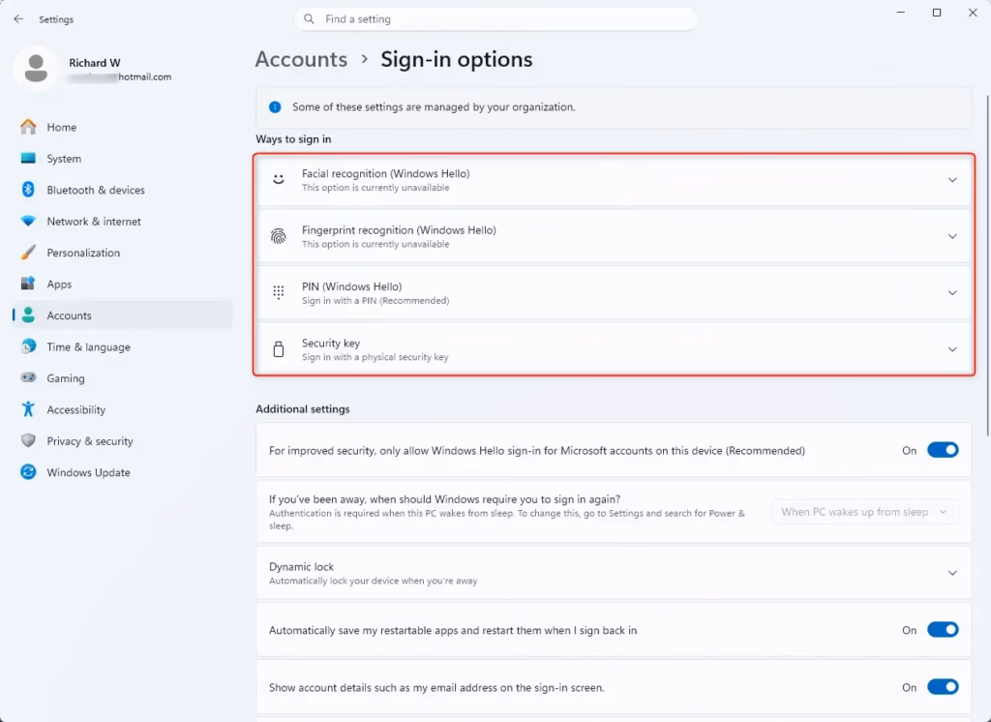Click Accounts in the breadcrumb
This screenshot has height=722, width=991.
click(x=301, y=59)
